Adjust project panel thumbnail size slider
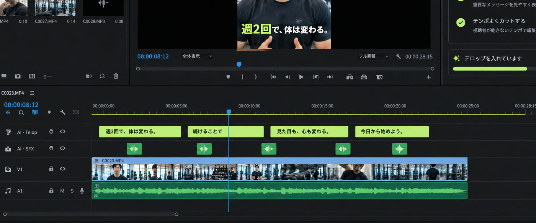 click(x=48, y=77)
